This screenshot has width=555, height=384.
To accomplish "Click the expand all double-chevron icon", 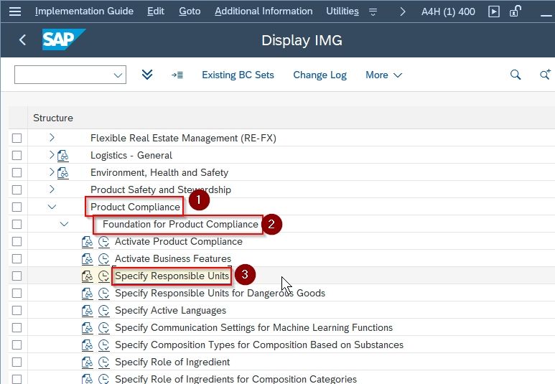I will (147, 75).
